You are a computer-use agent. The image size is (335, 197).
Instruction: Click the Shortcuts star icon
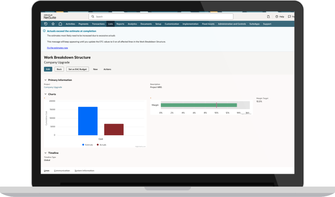pos(53,24)
